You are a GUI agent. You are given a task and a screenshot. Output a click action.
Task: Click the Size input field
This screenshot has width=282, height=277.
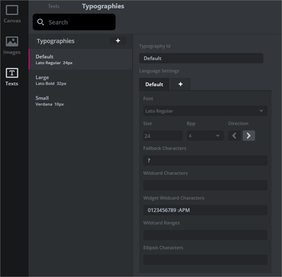[x=163, y=136]
